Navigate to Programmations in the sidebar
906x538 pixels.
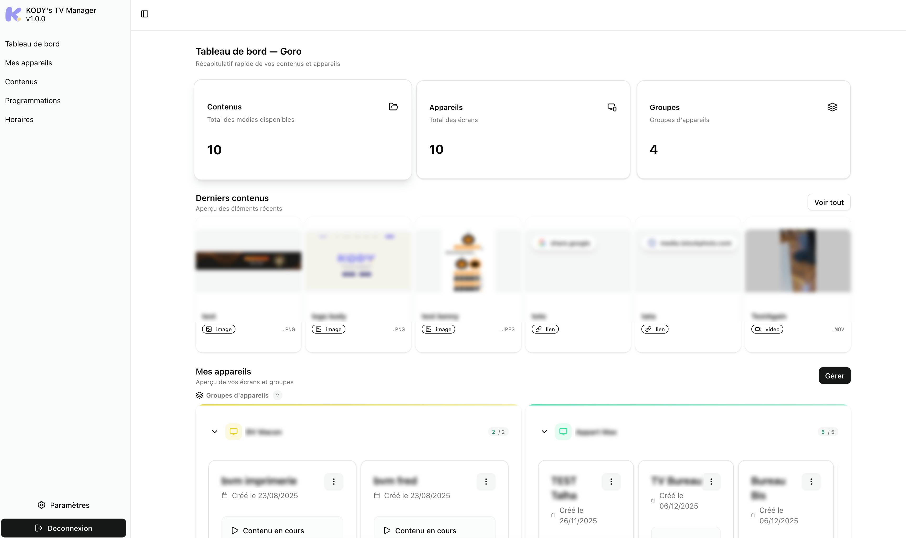pyautogui.click(x=33, y=101)
